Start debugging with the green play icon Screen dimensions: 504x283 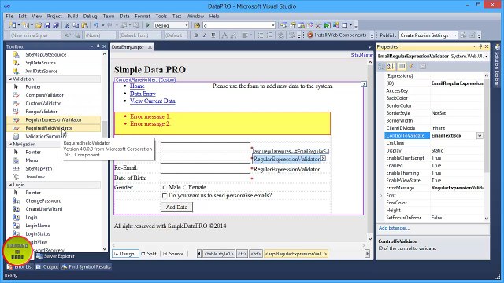[x=148, y=25]
